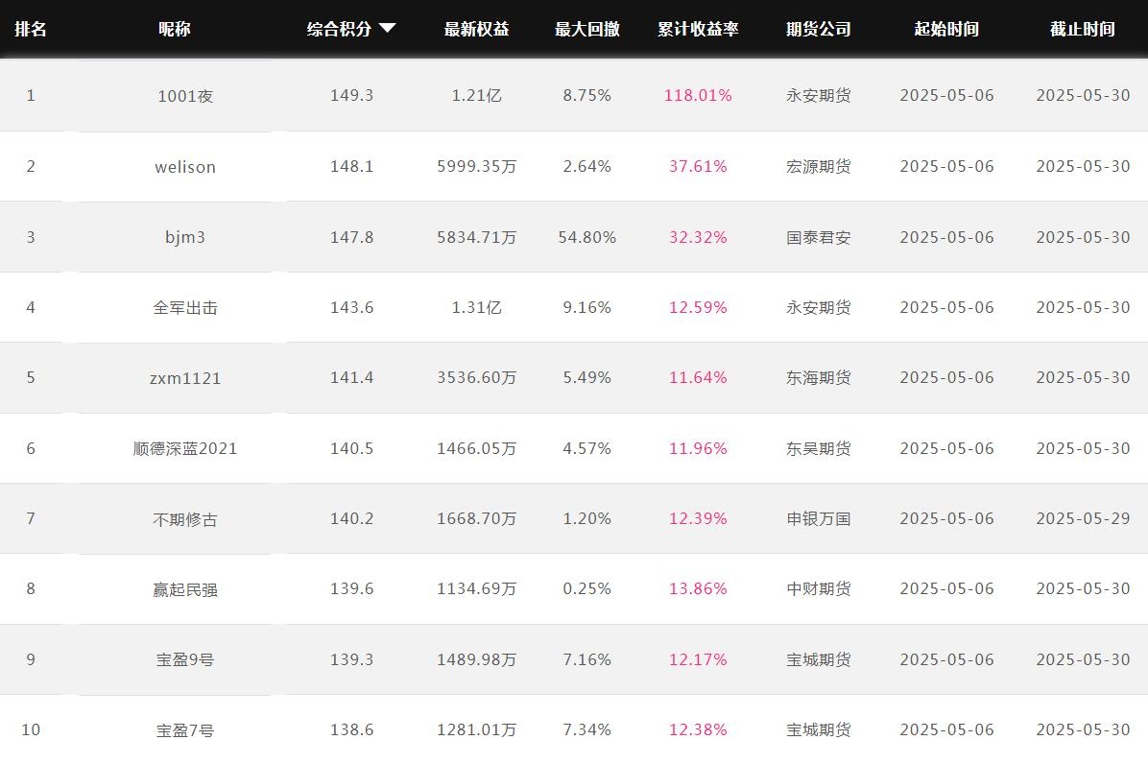The height and width of the screenshot is (764, 1148).
Task: Click the 排名 column header
Action: point(31,29)
